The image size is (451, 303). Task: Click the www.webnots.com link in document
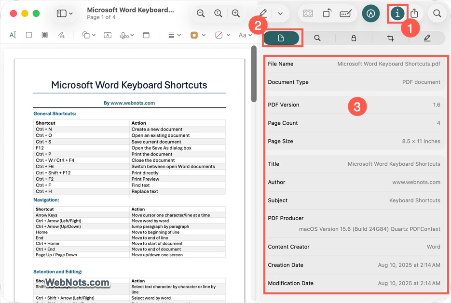point(133,103)
